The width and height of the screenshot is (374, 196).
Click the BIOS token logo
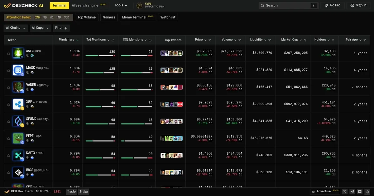(x=18, y=173)
